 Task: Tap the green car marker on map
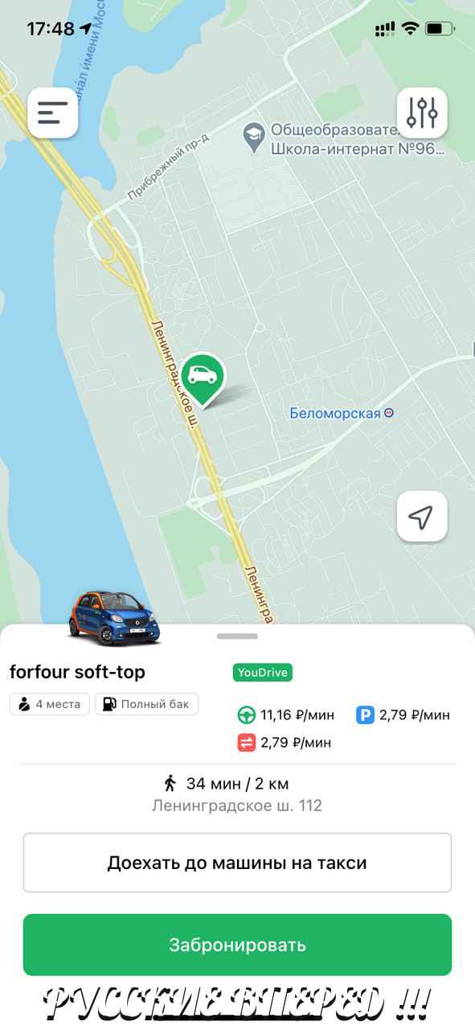(203, 379)
